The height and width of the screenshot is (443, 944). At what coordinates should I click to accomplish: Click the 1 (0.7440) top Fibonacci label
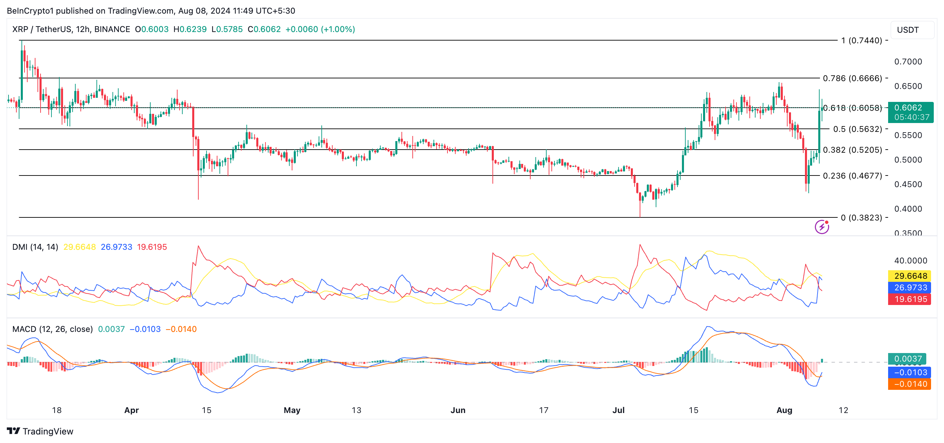click(861, 40)
